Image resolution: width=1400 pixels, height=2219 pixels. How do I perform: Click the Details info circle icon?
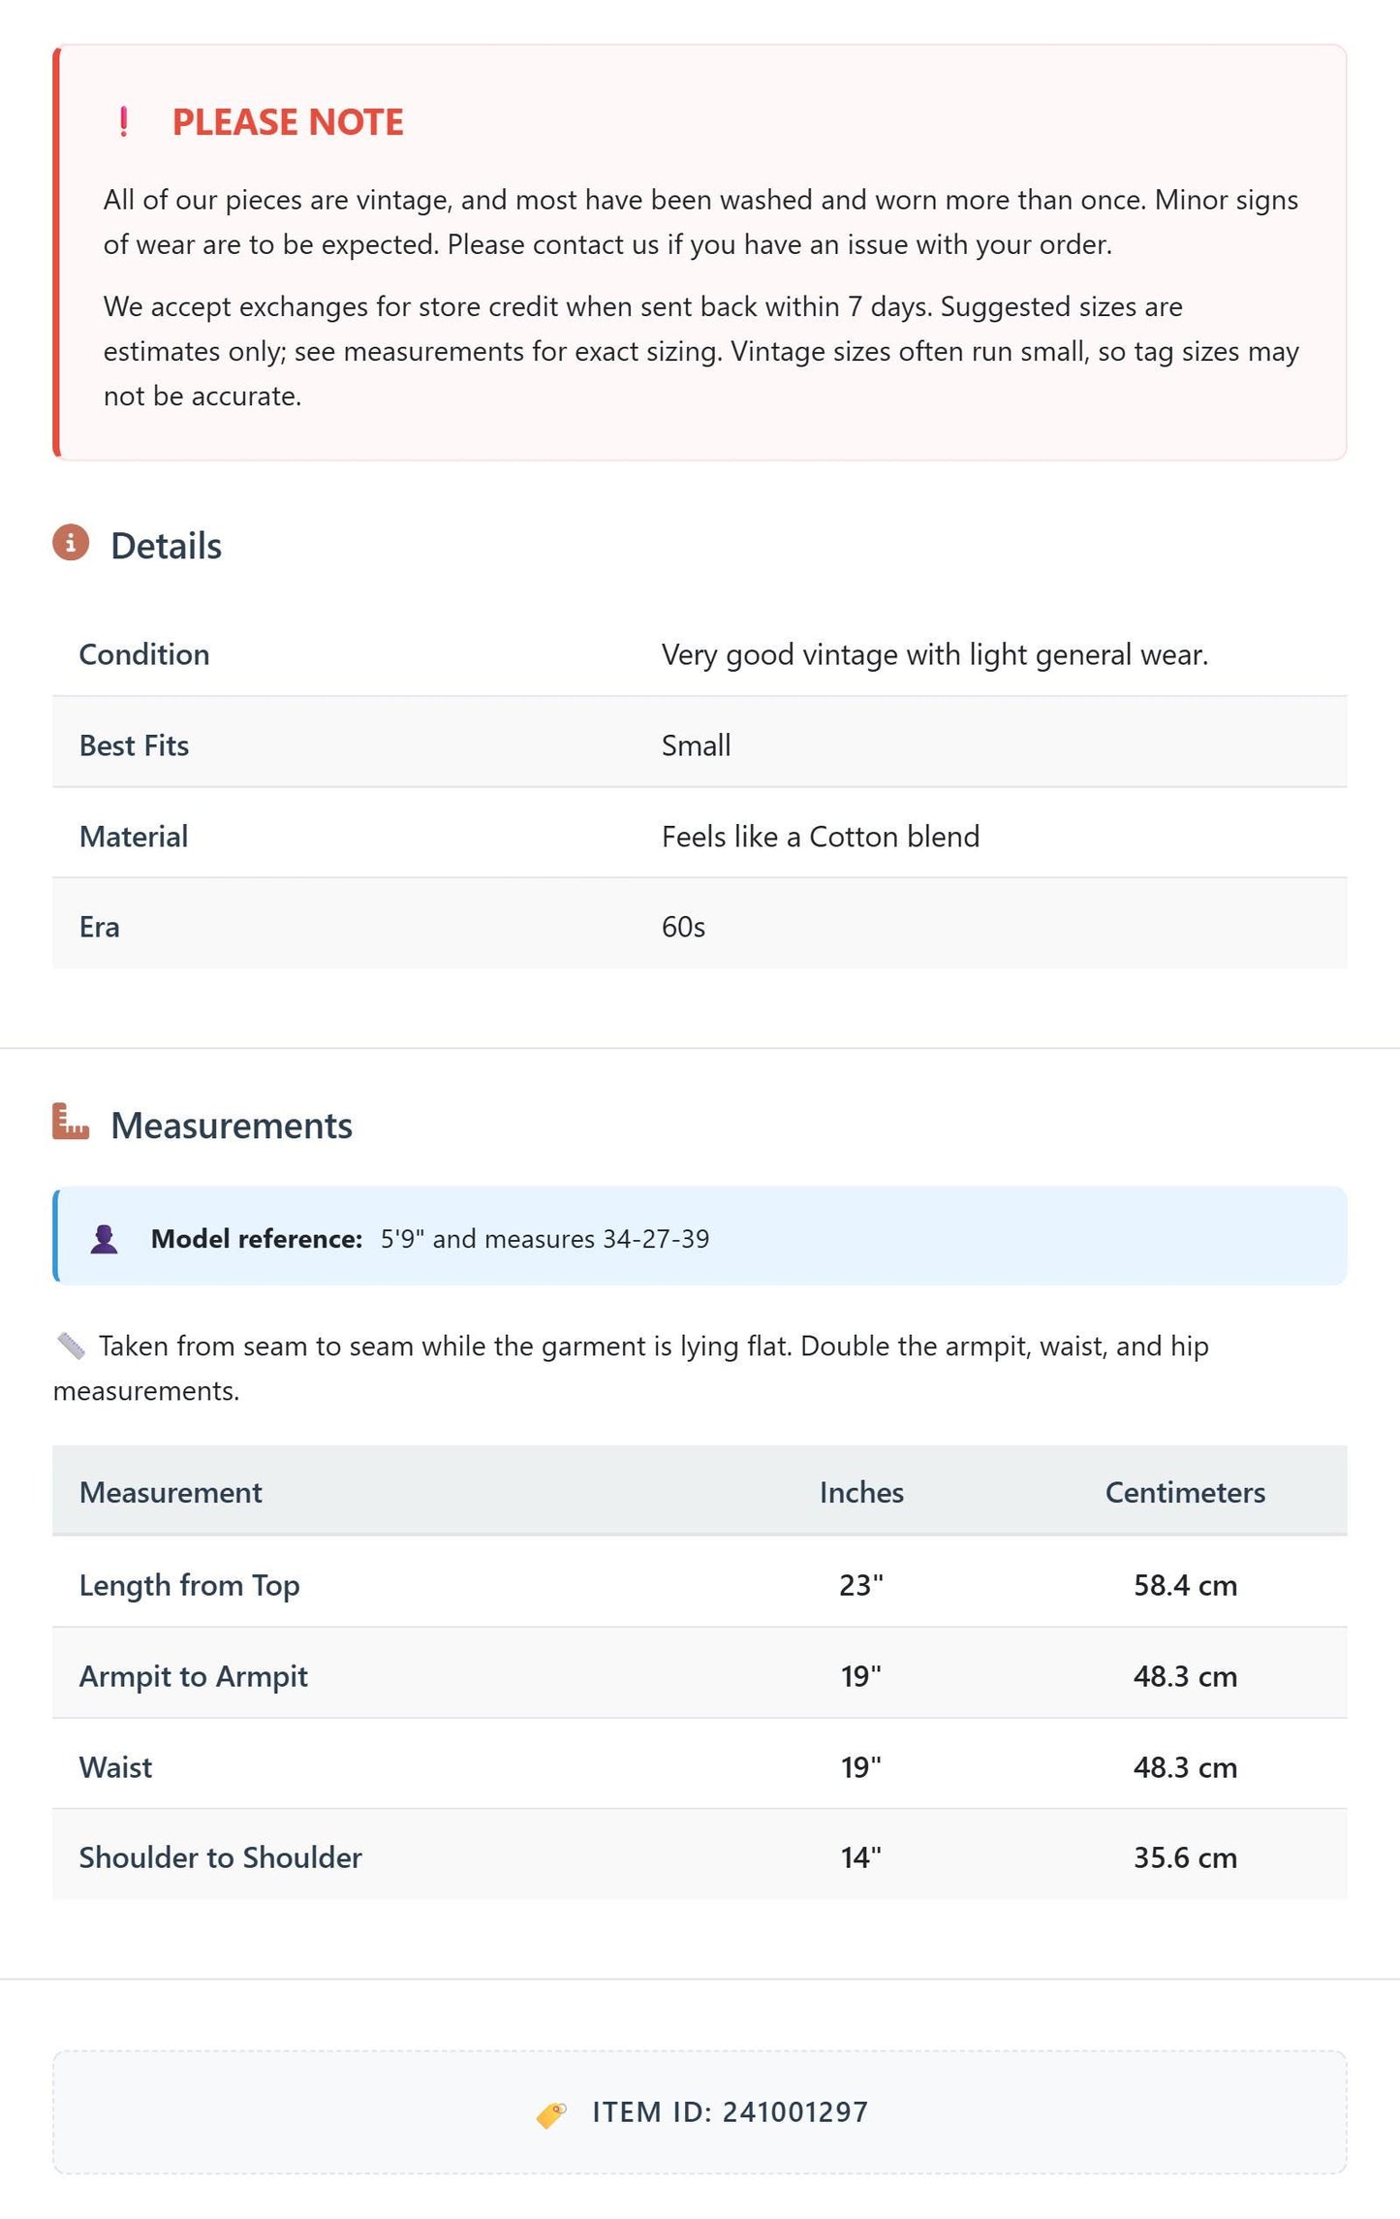[71, 543]
